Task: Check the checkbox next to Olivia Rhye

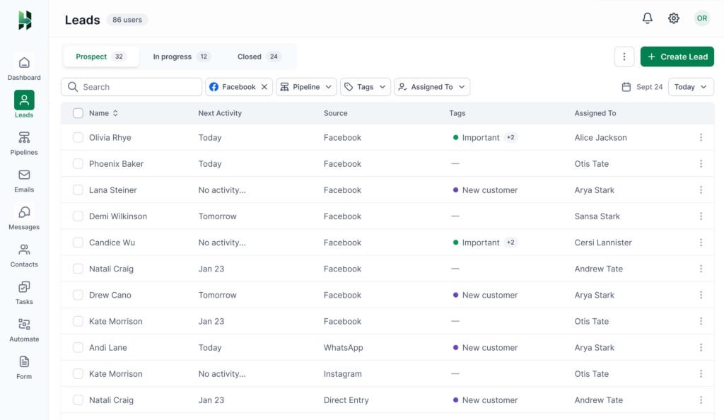Action: [78, 137]
